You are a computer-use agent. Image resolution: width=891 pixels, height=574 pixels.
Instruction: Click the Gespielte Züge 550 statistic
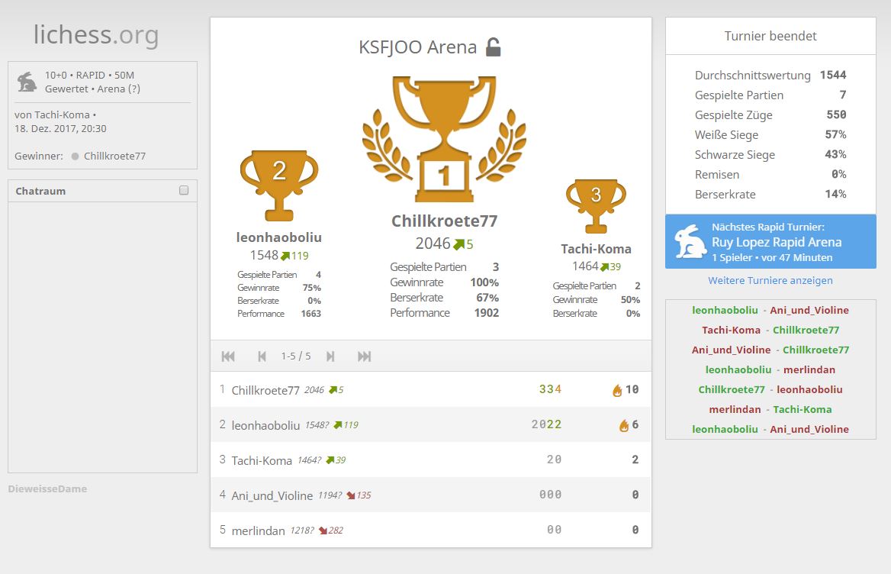coord(770,114)
